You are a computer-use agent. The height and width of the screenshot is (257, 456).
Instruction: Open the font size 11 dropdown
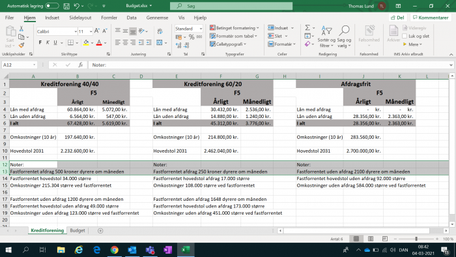point(91,31)
